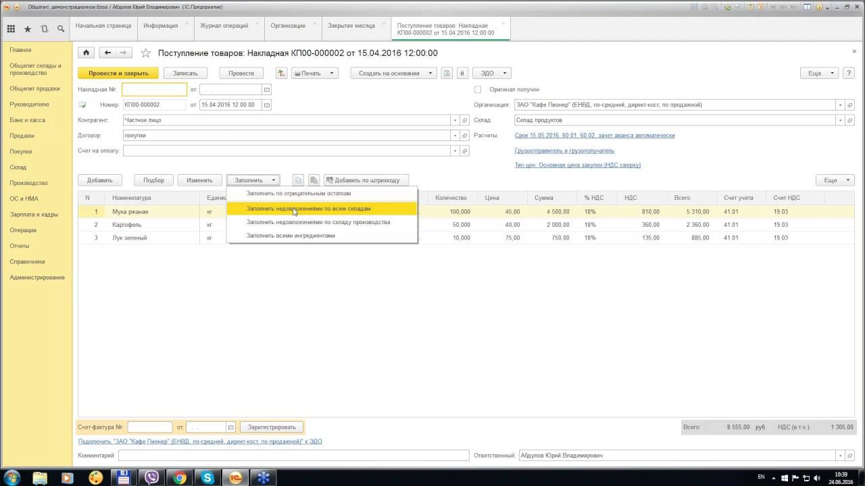Viewport: 865px width, 486px height.
Task: Click the Подбор button
Action: pyautogui.click(x=153, y=180)
